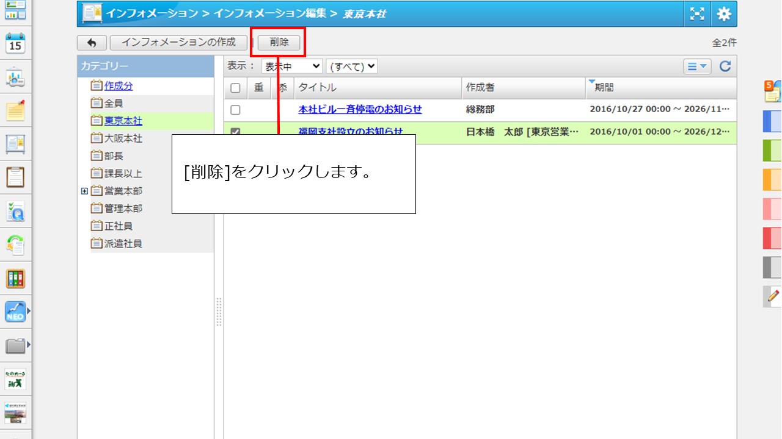Click the 削除 button
Image resolution: width=782 pixels, height=439 pixels.
(279, 43)
